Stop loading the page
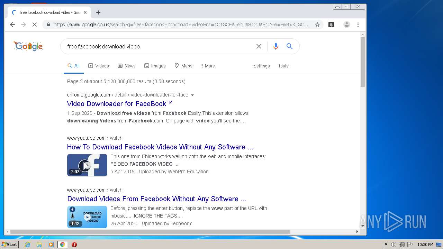The width and height of the screenshot is (443, 249). (35, 25)
